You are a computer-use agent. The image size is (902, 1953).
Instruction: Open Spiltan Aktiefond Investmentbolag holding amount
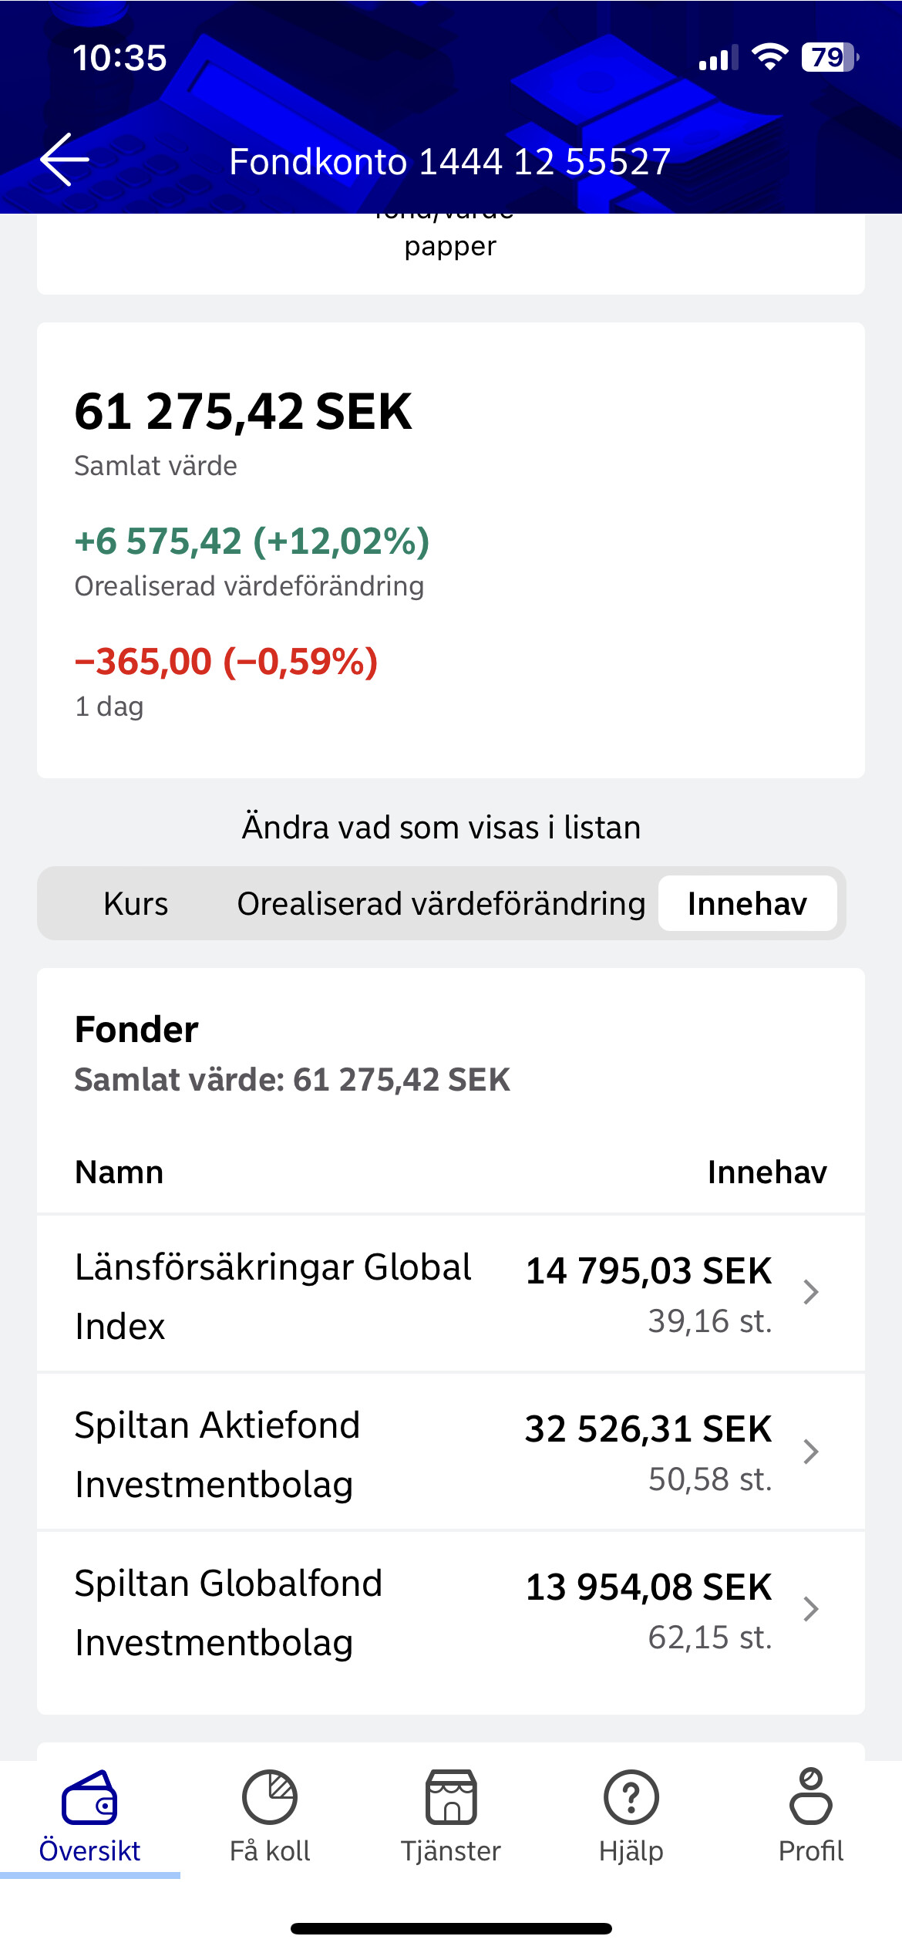[648, 1428]
